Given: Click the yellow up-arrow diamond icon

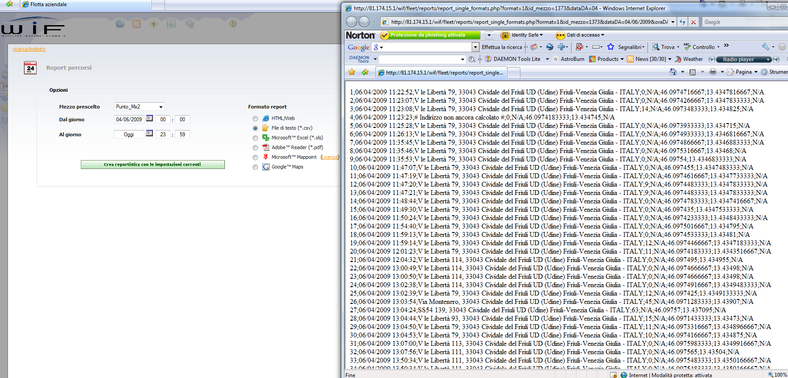Looking at the screenshot, I should (154, 24).
